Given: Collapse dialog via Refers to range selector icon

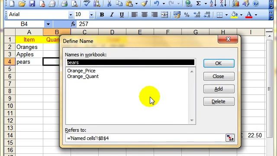Looking at the screenshot, I should 230,138.
